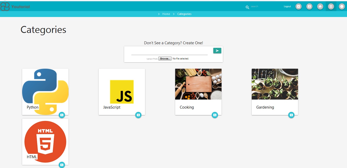Viewport: 347px width, 168px height.
Task: Click the Gardening card title
Action: (x=265, y=107)
